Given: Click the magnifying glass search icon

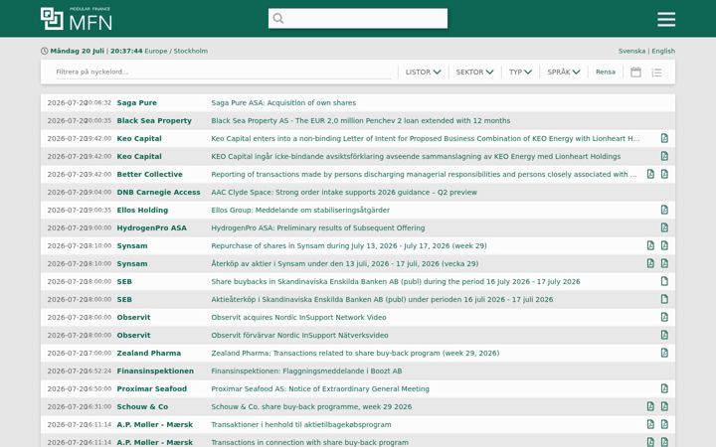Looking at the screenshot, I should [278, 18].
